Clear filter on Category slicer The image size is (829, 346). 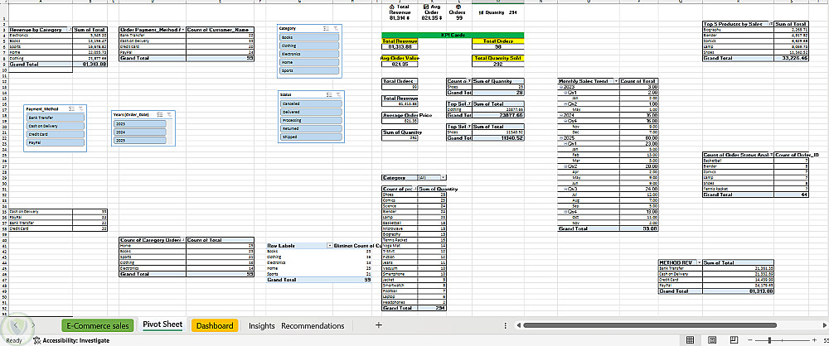coord(337,28)
